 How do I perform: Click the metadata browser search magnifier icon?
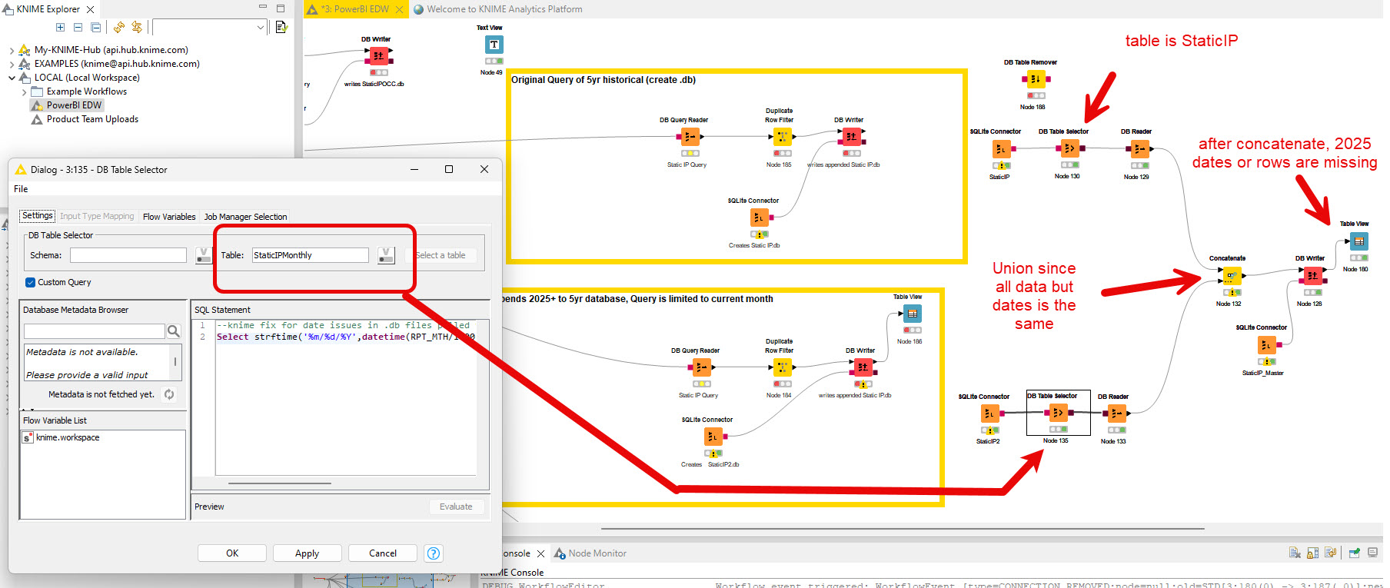pyautogui.click(x=174, y=331)
